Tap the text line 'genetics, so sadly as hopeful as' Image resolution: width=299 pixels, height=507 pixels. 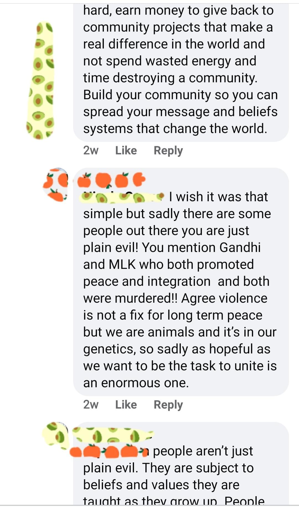(177, 349)
